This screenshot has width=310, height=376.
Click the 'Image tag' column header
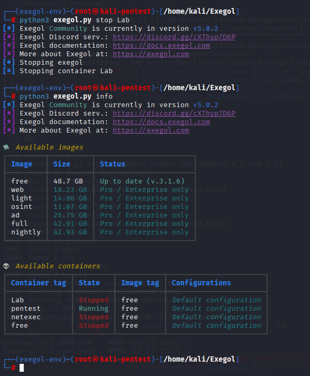tap(140, 283)
